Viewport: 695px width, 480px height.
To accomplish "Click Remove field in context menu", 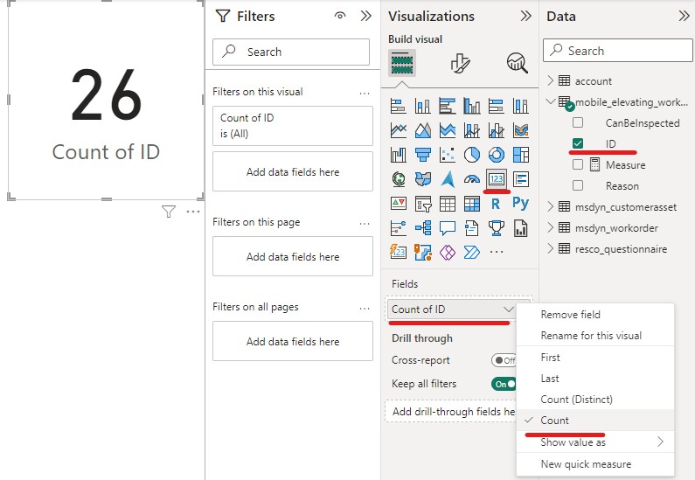I will [x=570, y=315].
